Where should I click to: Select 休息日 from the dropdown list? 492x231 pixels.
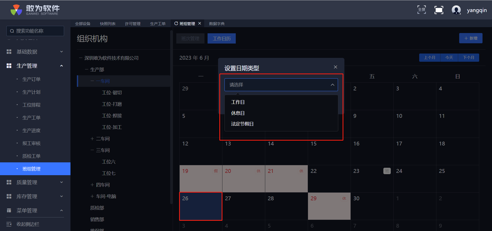click(281, 113)
